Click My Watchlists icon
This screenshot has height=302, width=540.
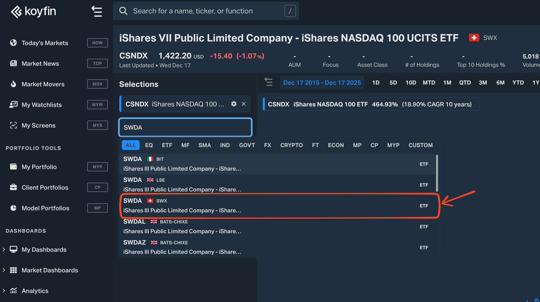[x=13, y=105]
